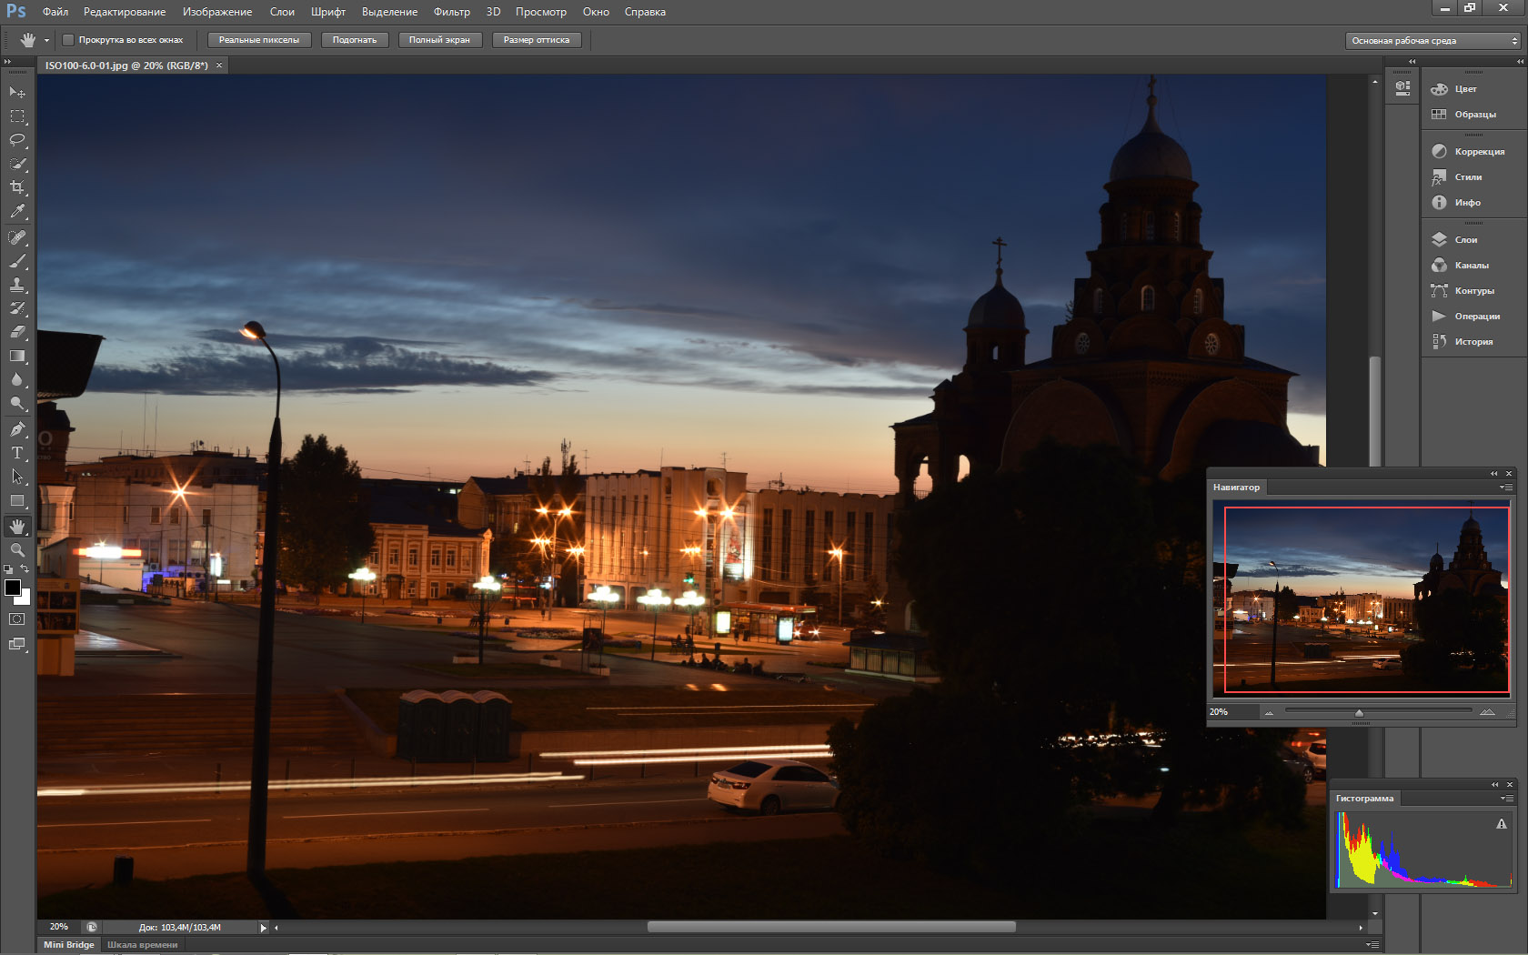The height and width of the screenshot is (955, 1528).
Task: Open the Фильтр menu
Action: click(451, 12)
